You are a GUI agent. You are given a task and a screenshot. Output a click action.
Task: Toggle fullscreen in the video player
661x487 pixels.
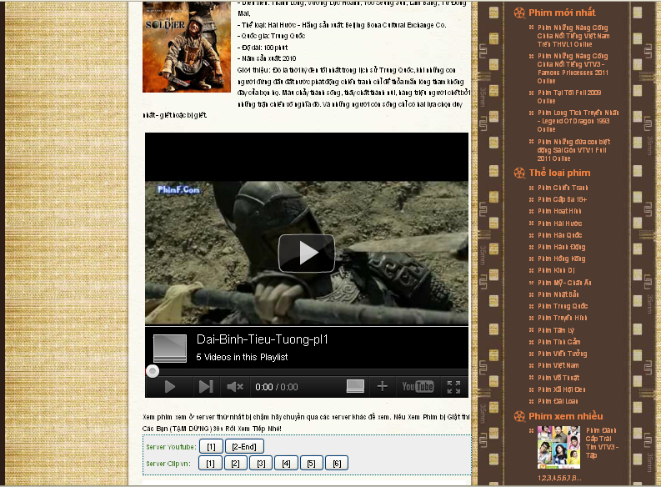point(453,387)
